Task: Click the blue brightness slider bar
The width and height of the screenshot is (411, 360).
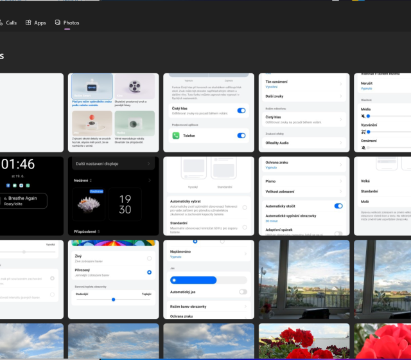Action: pos(209,280)
